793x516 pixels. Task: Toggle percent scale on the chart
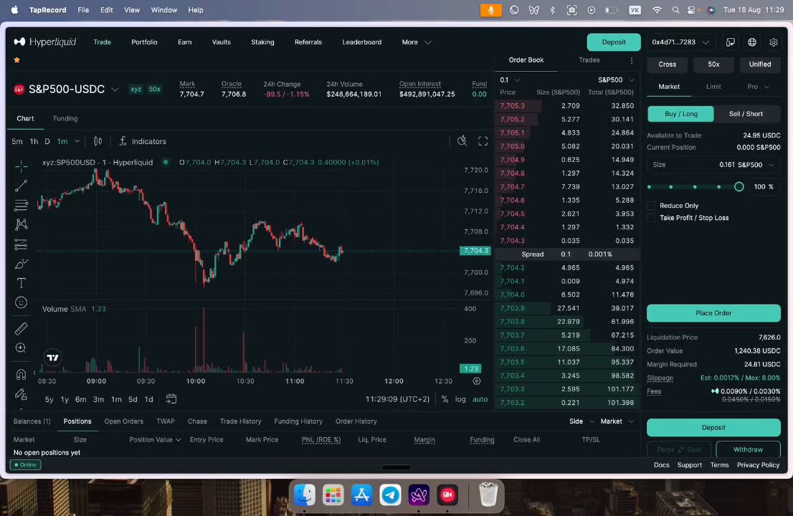(x=445, y=399)
